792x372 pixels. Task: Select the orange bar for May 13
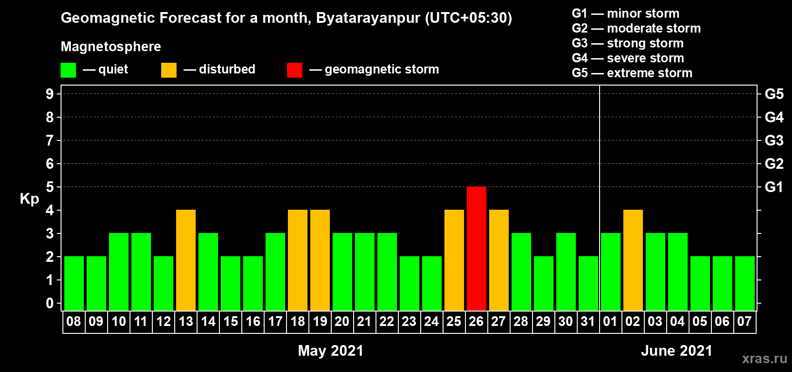[186, 260]
